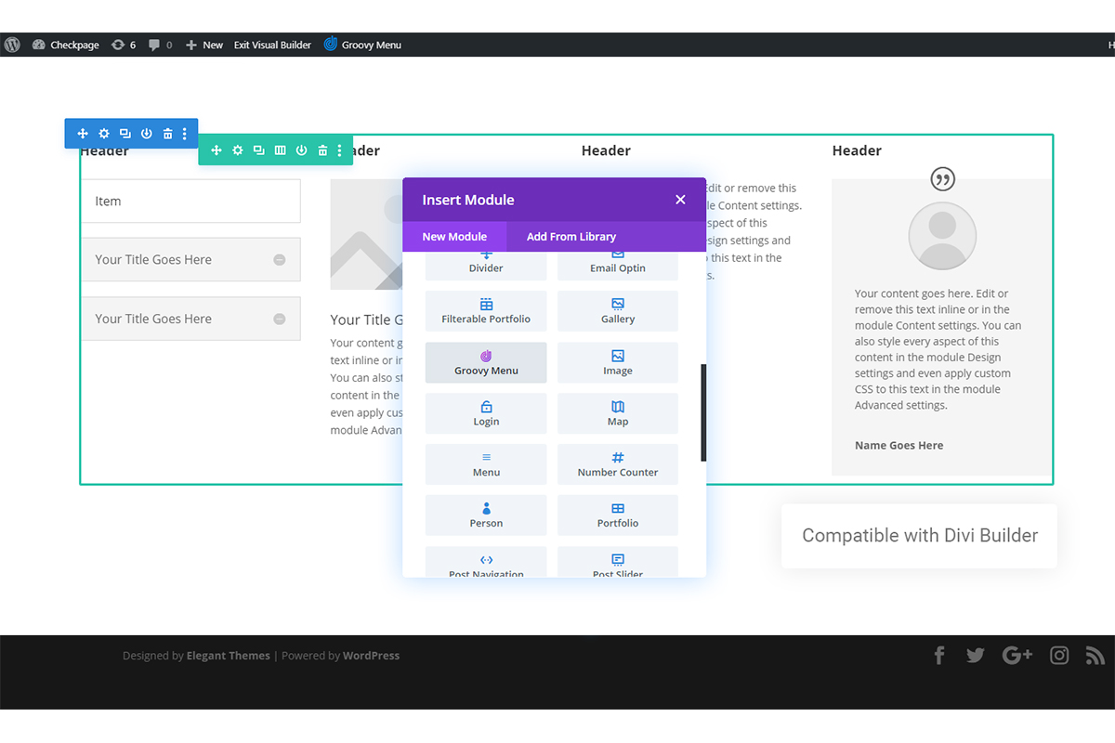The height and width of the screenshot is (743, 1115).
Task: Delete the row using the green toolbar trash
Action: point(323,150)
